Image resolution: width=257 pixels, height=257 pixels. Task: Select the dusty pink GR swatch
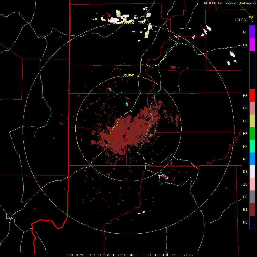point(252,108)
